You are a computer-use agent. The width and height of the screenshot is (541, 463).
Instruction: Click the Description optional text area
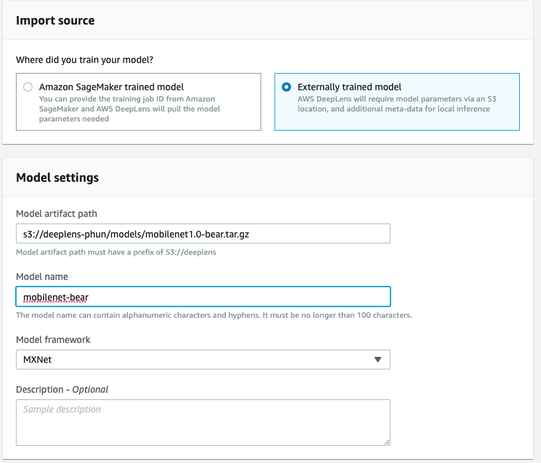click(x=203, y=423)
